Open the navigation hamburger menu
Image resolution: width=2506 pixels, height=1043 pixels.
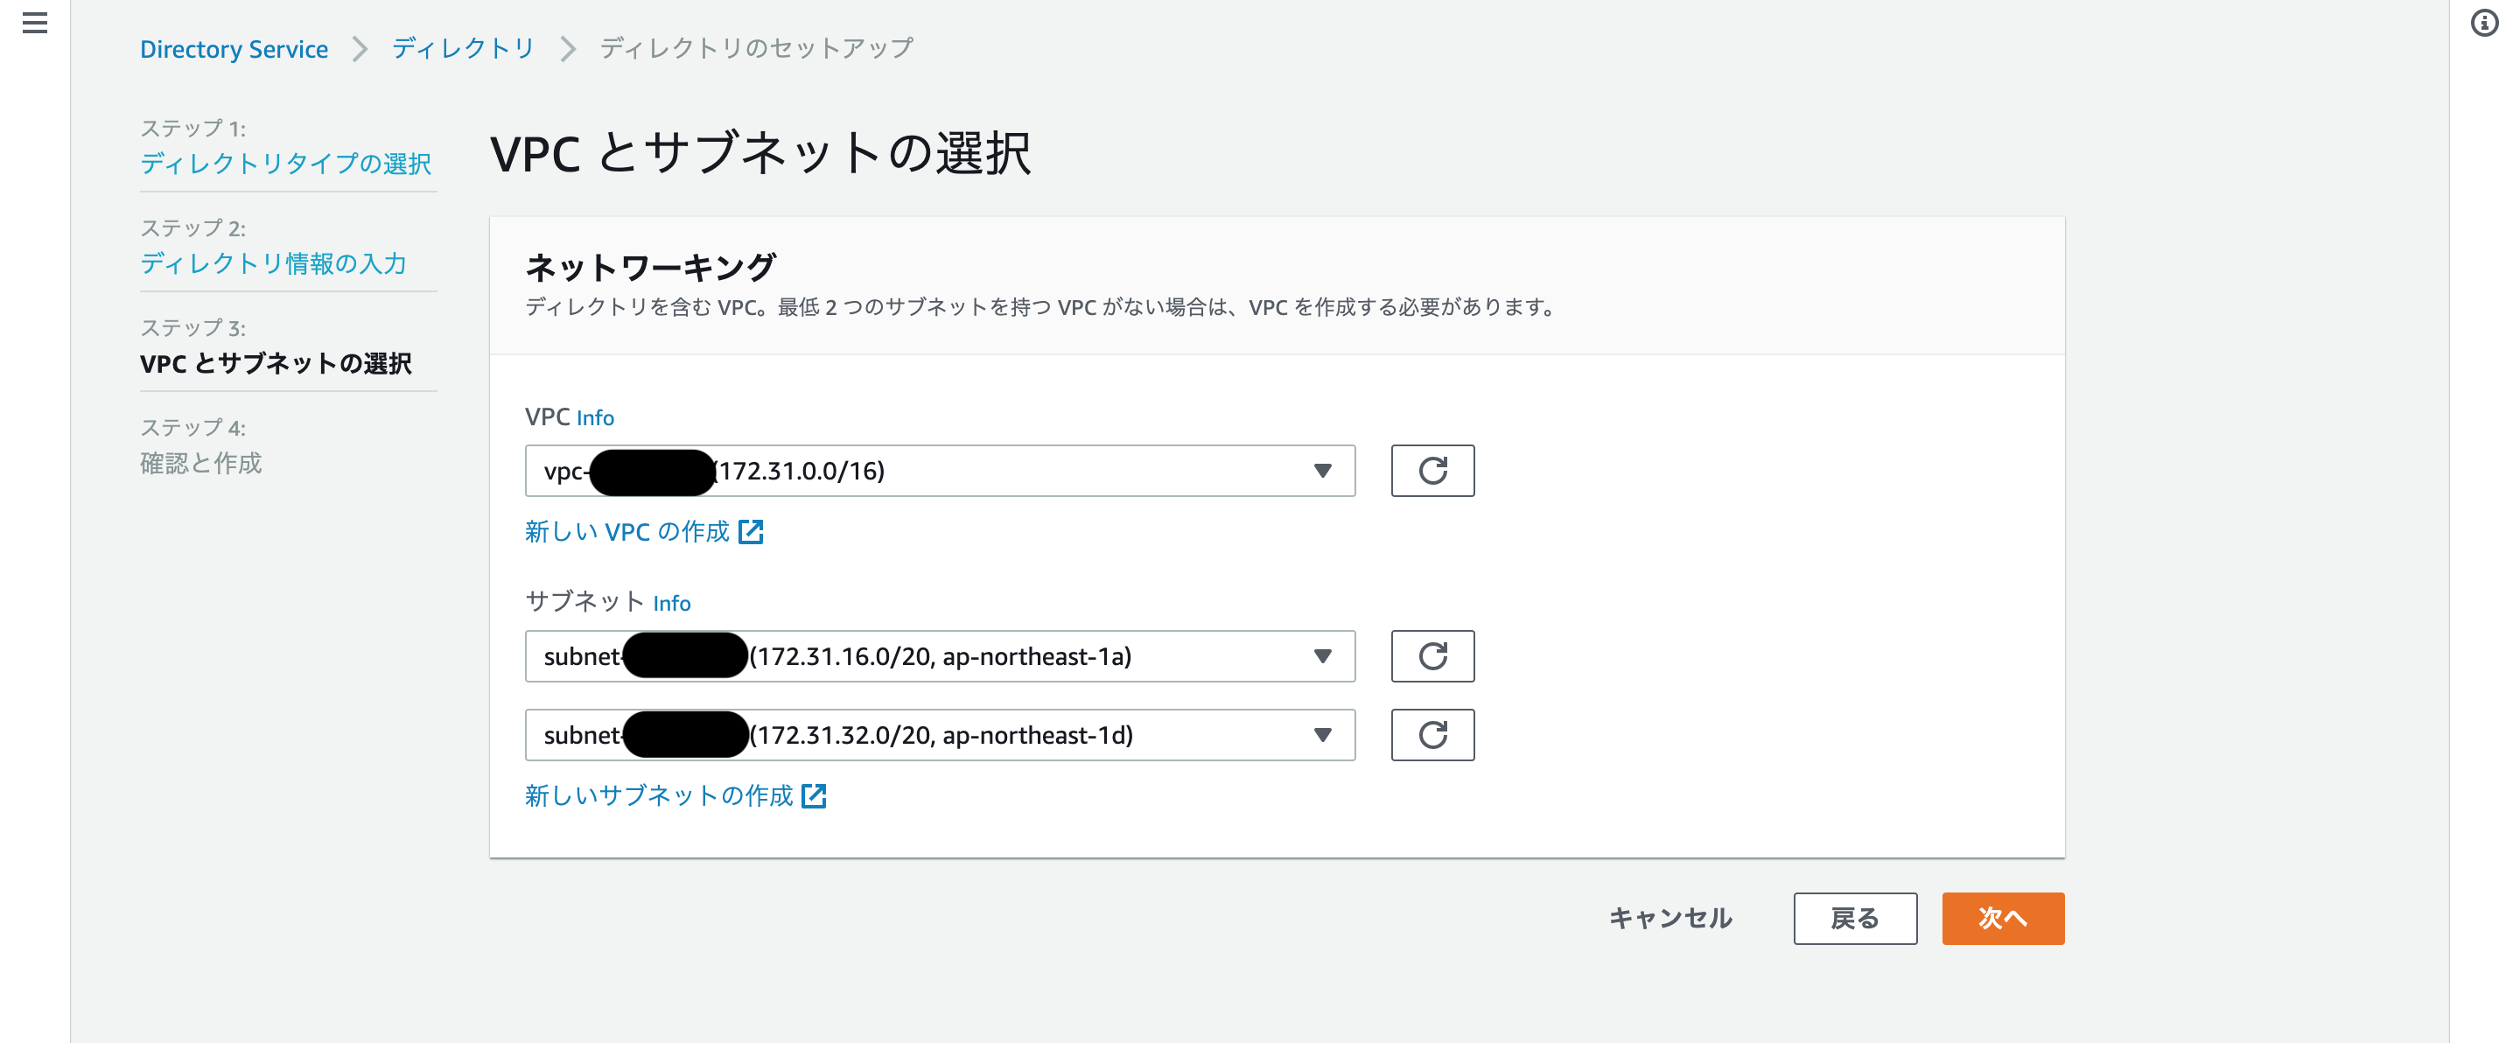[35, 24]
